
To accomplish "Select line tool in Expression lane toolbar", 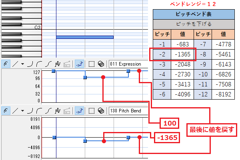I will 14,64.
